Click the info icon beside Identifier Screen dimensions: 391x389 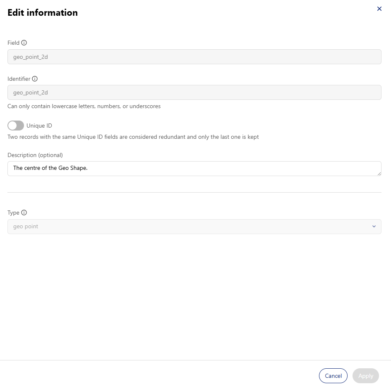click(x=35, y=79)
